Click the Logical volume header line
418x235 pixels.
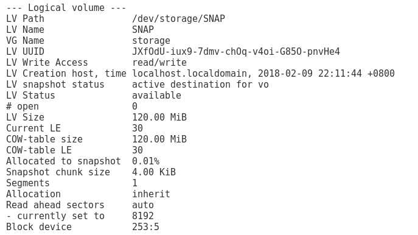pos(66,8)
